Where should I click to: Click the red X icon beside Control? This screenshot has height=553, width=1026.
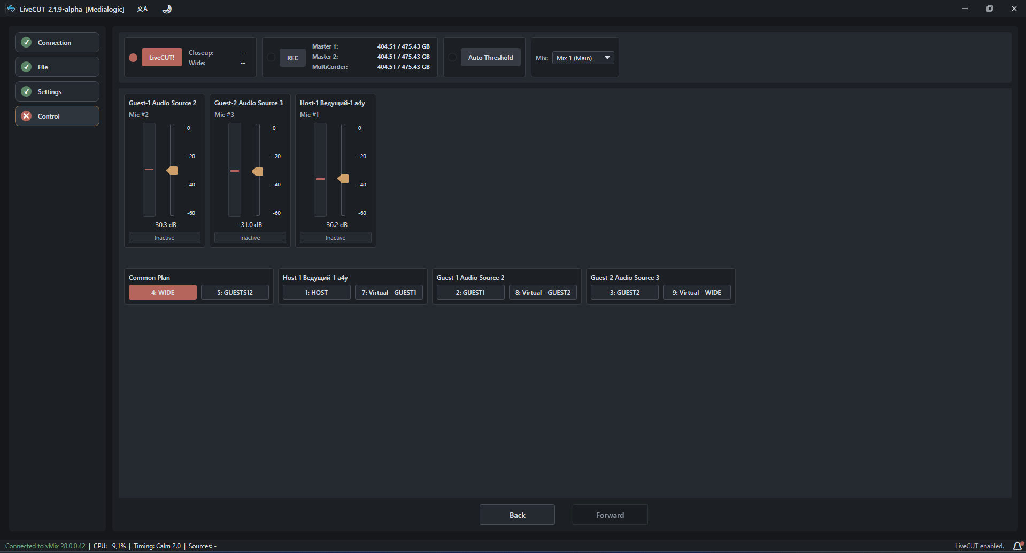26,116
